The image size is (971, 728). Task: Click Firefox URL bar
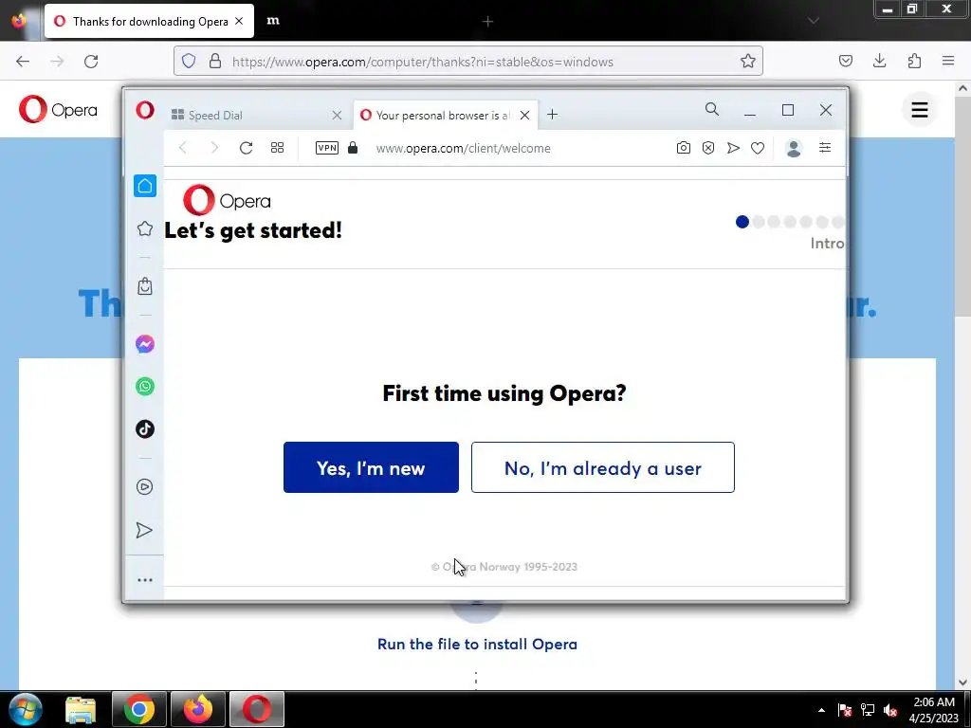click(x=468, y=62)
